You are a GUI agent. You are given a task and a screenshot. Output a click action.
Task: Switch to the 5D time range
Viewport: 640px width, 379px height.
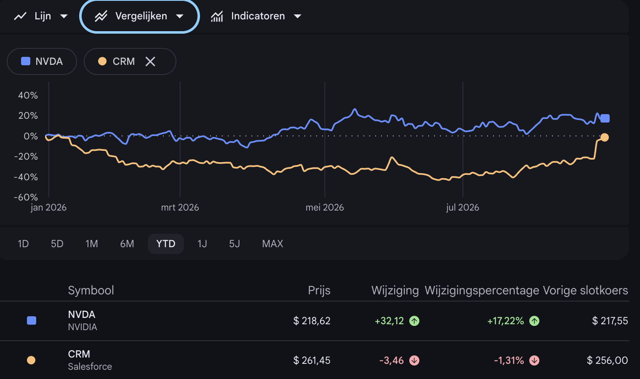click(57, 244)
